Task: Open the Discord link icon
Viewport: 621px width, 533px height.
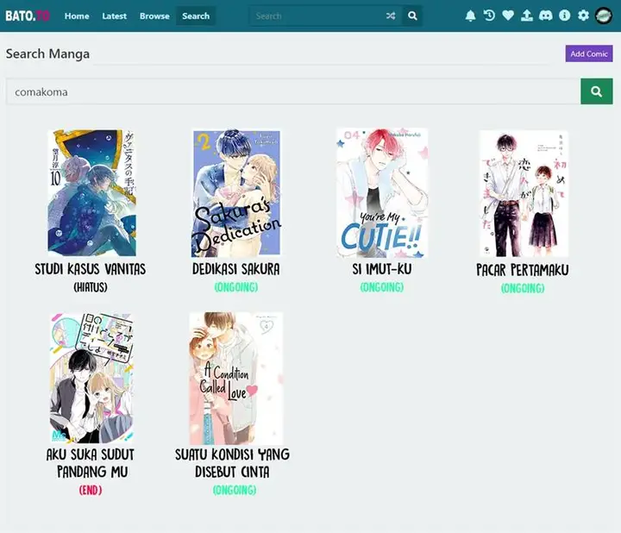Action: (x=545, y=16)
